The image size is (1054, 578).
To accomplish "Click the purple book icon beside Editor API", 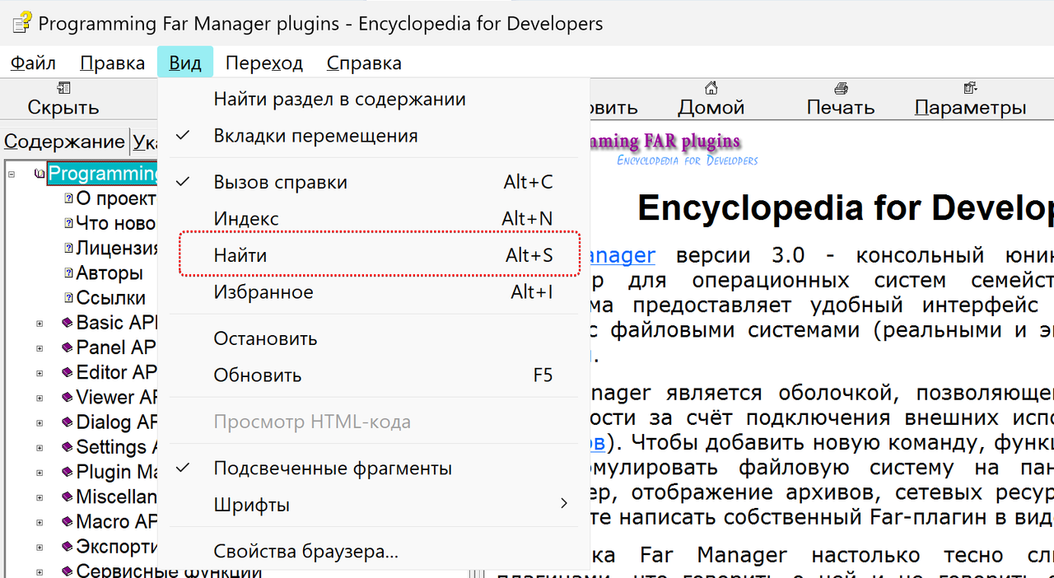I will coord(68,372).
